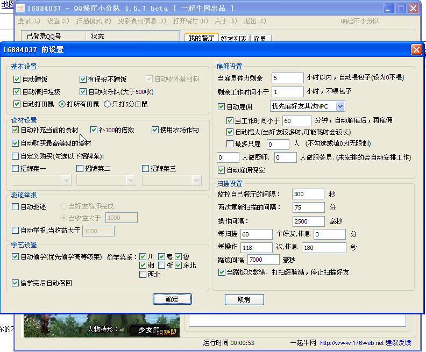Click 每操作 count field showing 118
Viewport: 426px width, 352px height.
[x=257, y=248]
